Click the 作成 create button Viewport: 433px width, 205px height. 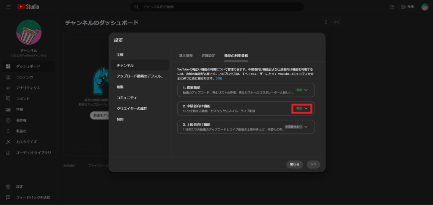pos(408,7)
